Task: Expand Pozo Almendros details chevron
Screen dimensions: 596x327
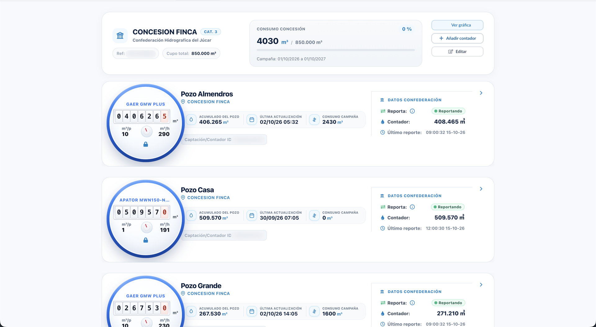Action: [x=481, y=93]
